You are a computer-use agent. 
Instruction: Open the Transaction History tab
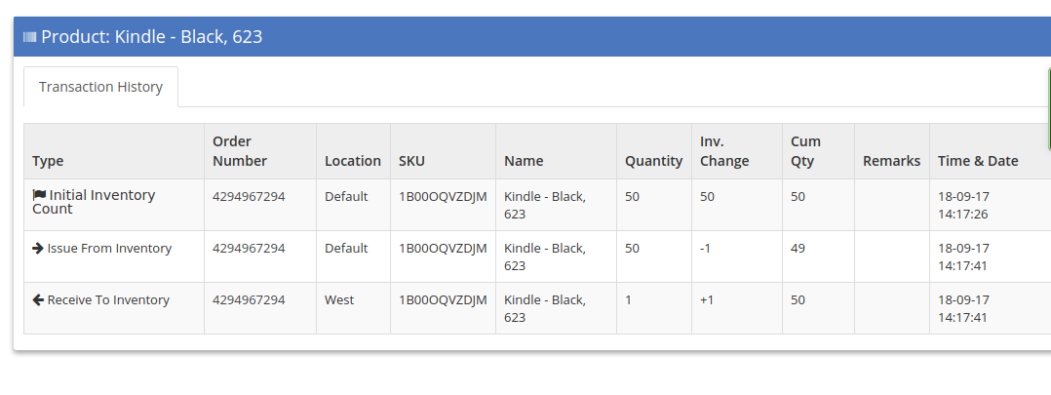(100, 87)
